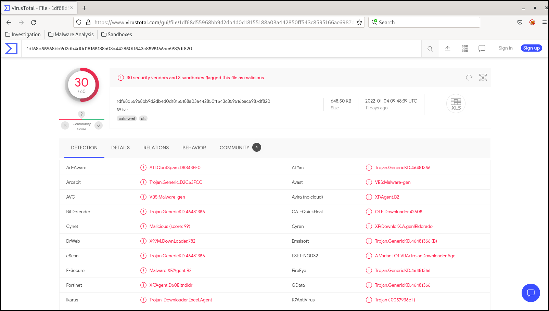The width and height of the screenshot is (549, 311).
Task: Click the VirusTotal hash search field
Action: pos(221,49)
